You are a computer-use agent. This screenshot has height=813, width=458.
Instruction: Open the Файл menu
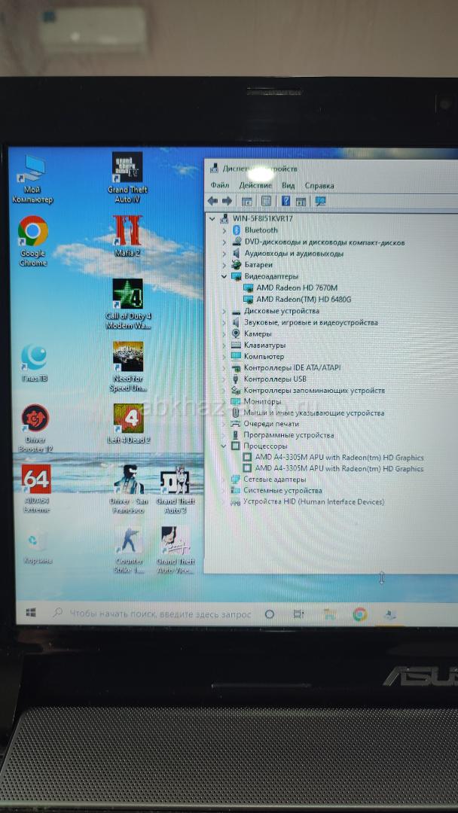point(219,185)
